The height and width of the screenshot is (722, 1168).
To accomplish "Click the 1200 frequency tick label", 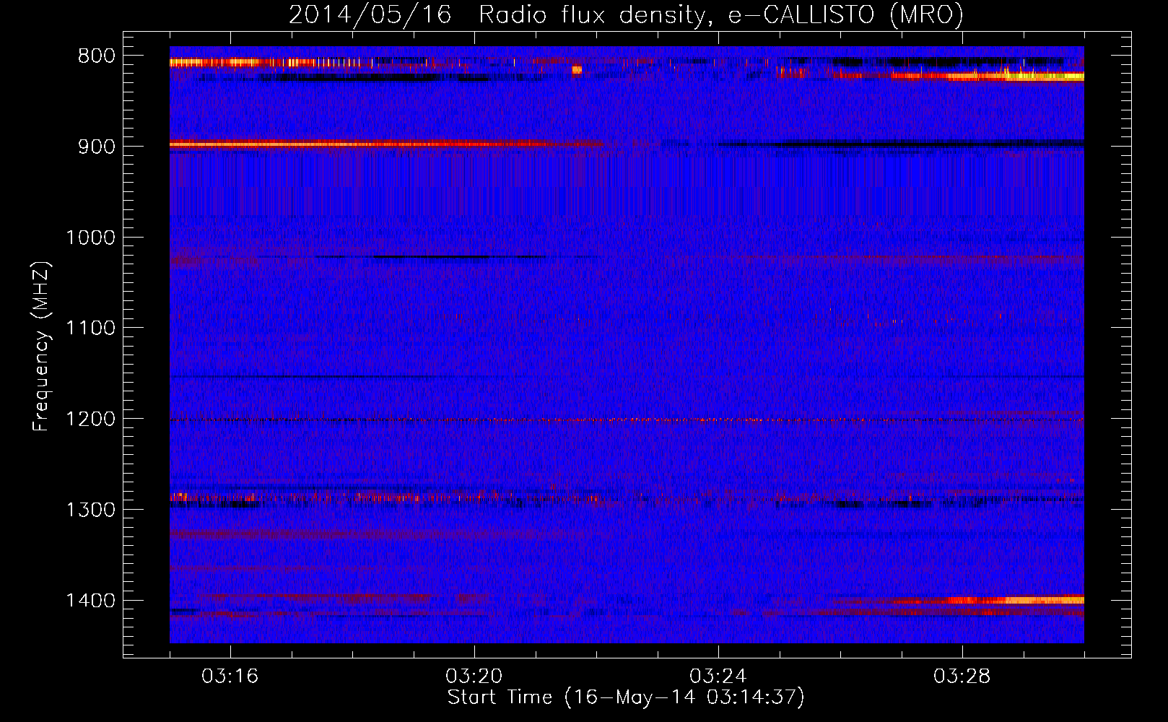I will coord(90,419).
